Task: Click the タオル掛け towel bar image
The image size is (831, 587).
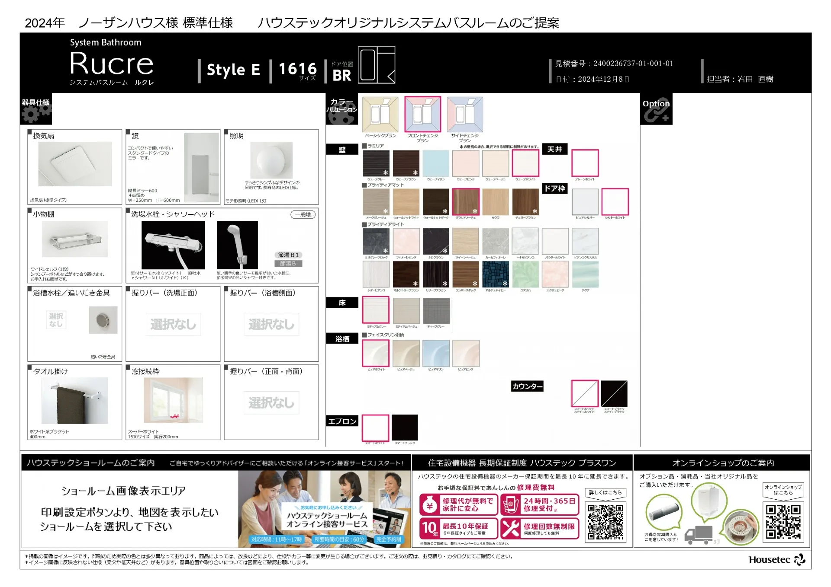Action: tap(75, 401)
